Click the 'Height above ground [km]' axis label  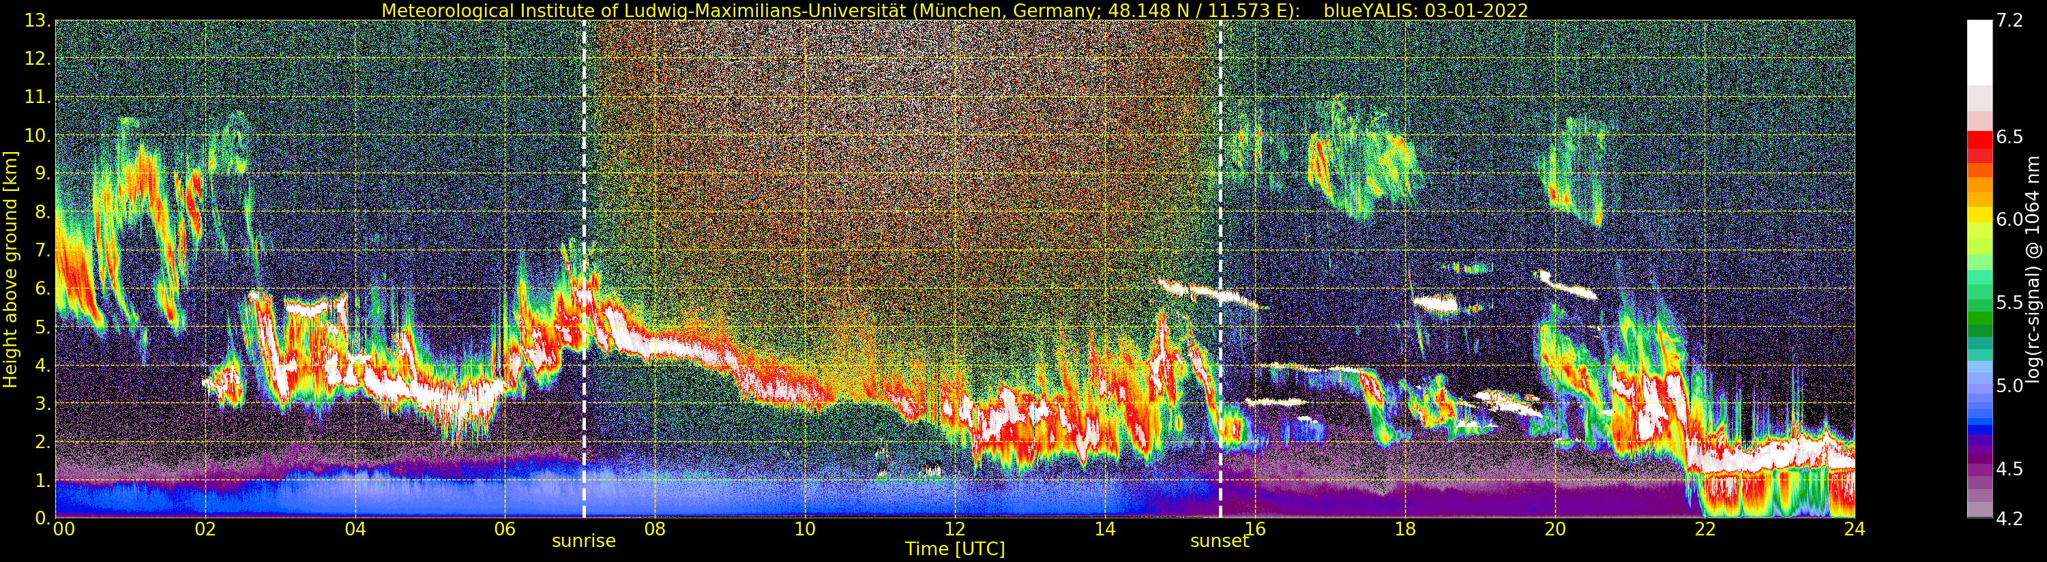[10, 269]
